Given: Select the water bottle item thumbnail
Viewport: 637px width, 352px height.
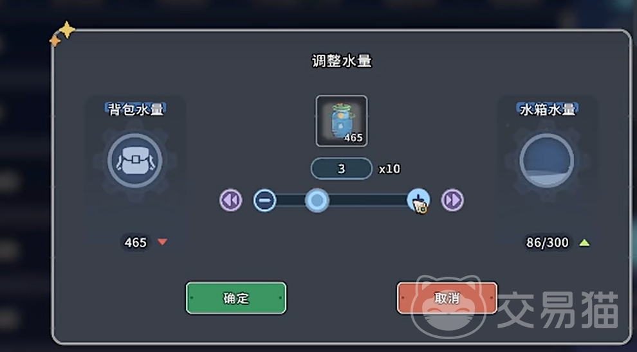Looking at the screenshot, I should click(x=342, y=121).
